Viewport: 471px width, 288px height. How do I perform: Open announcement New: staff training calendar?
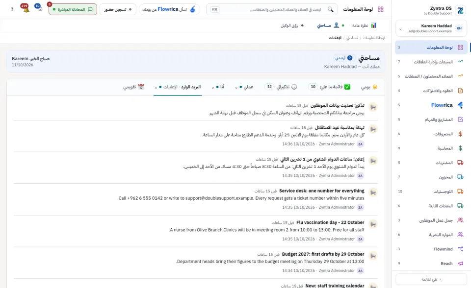point(335,286)
